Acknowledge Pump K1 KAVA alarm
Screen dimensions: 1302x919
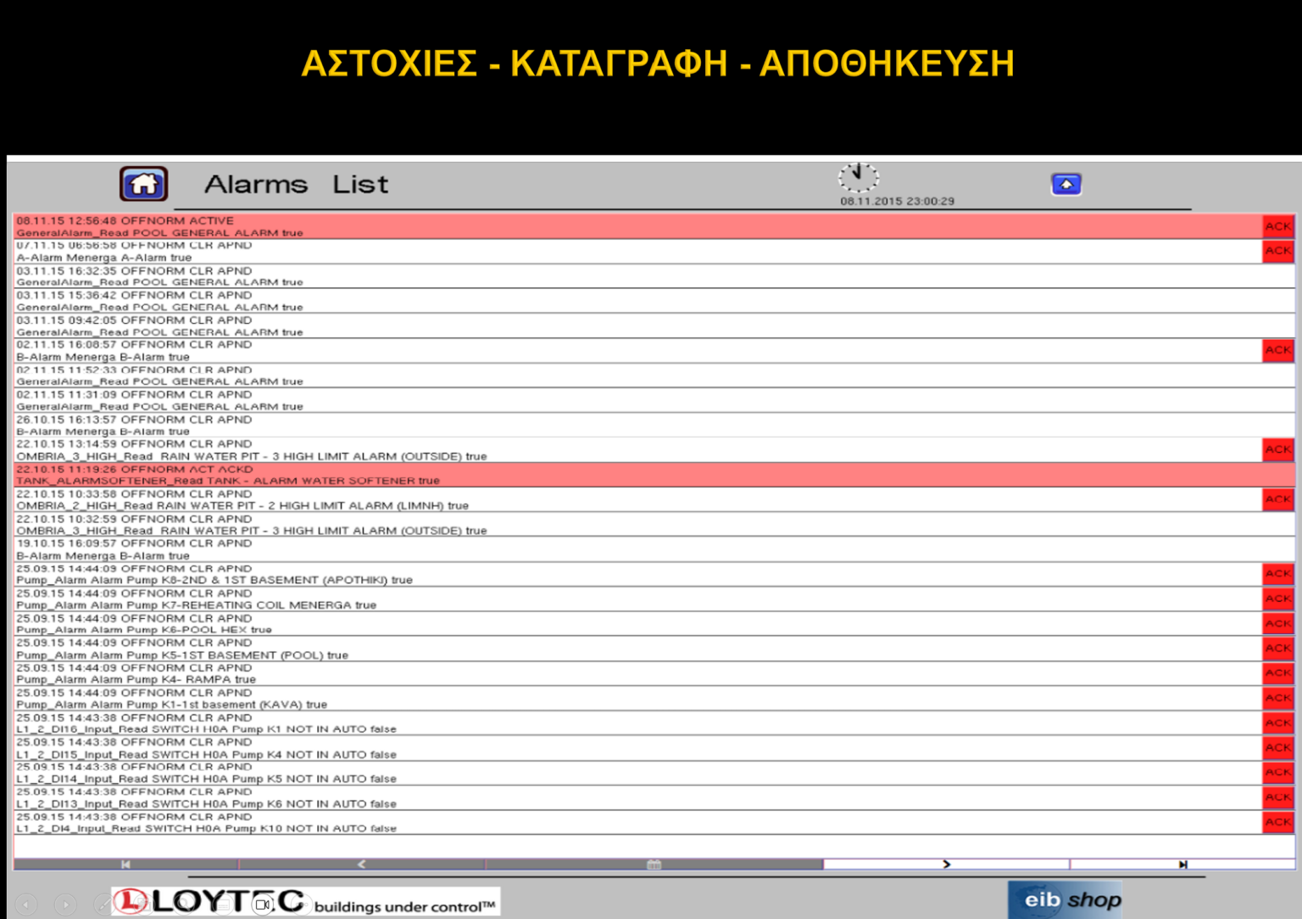1277,698
